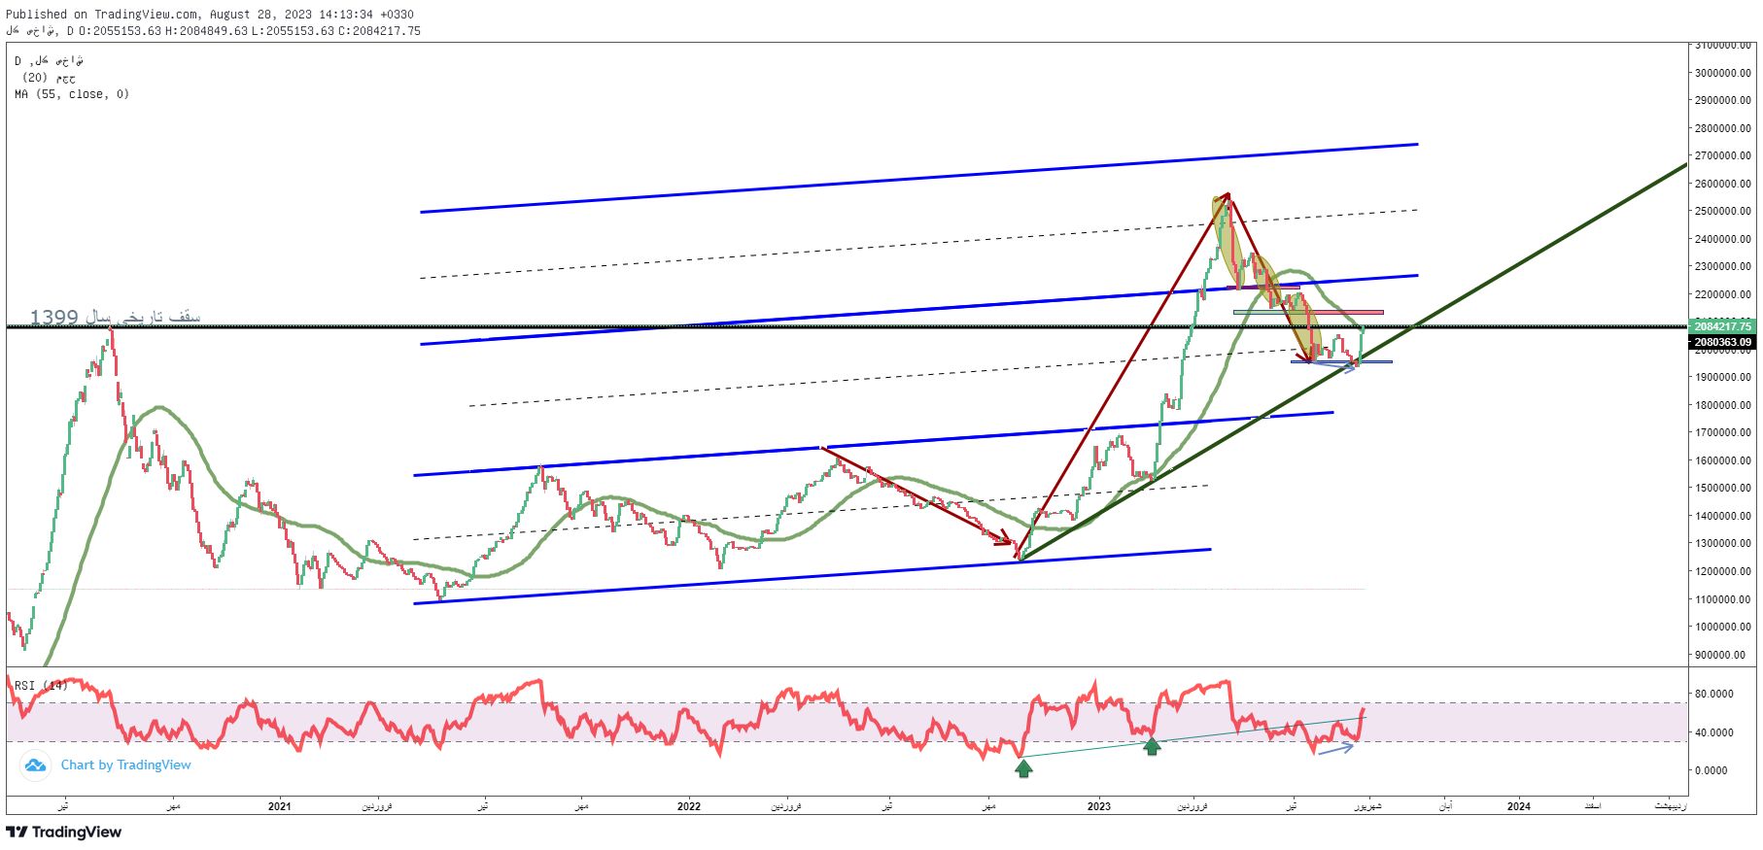Click the 1399 historical high text annotation
Screen dimensions: 1763x850
(x=115, y=317)
